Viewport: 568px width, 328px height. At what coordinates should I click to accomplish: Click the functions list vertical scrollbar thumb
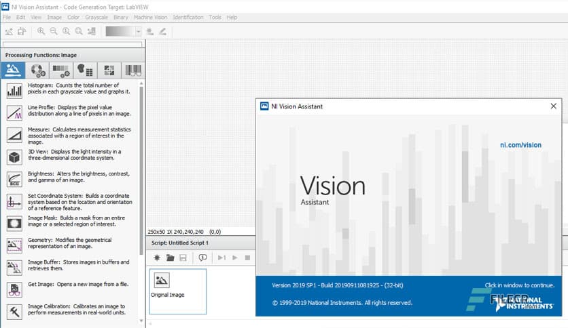point(141,171)
